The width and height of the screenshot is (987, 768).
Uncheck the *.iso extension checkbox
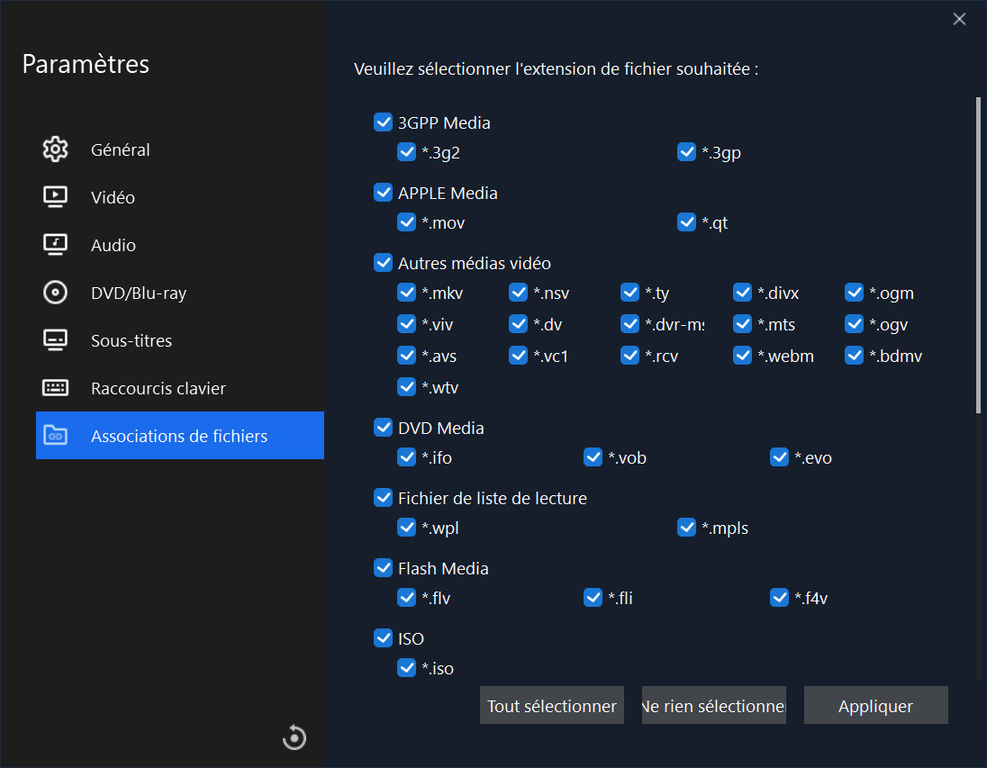pyautogui.click(x=406, y=668)
